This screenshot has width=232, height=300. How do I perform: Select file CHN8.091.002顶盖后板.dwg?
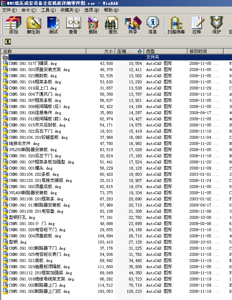click(x=35, y=187)
